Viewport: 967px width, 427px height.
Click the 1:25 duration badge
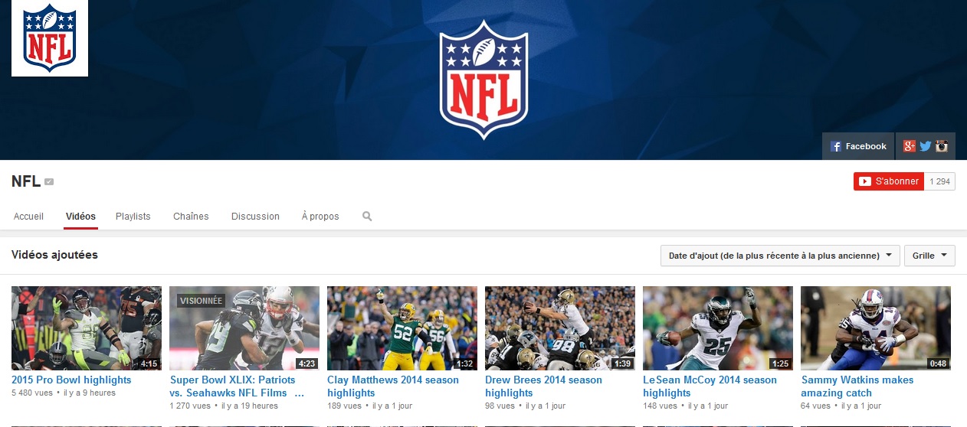[x=780, y=363]
